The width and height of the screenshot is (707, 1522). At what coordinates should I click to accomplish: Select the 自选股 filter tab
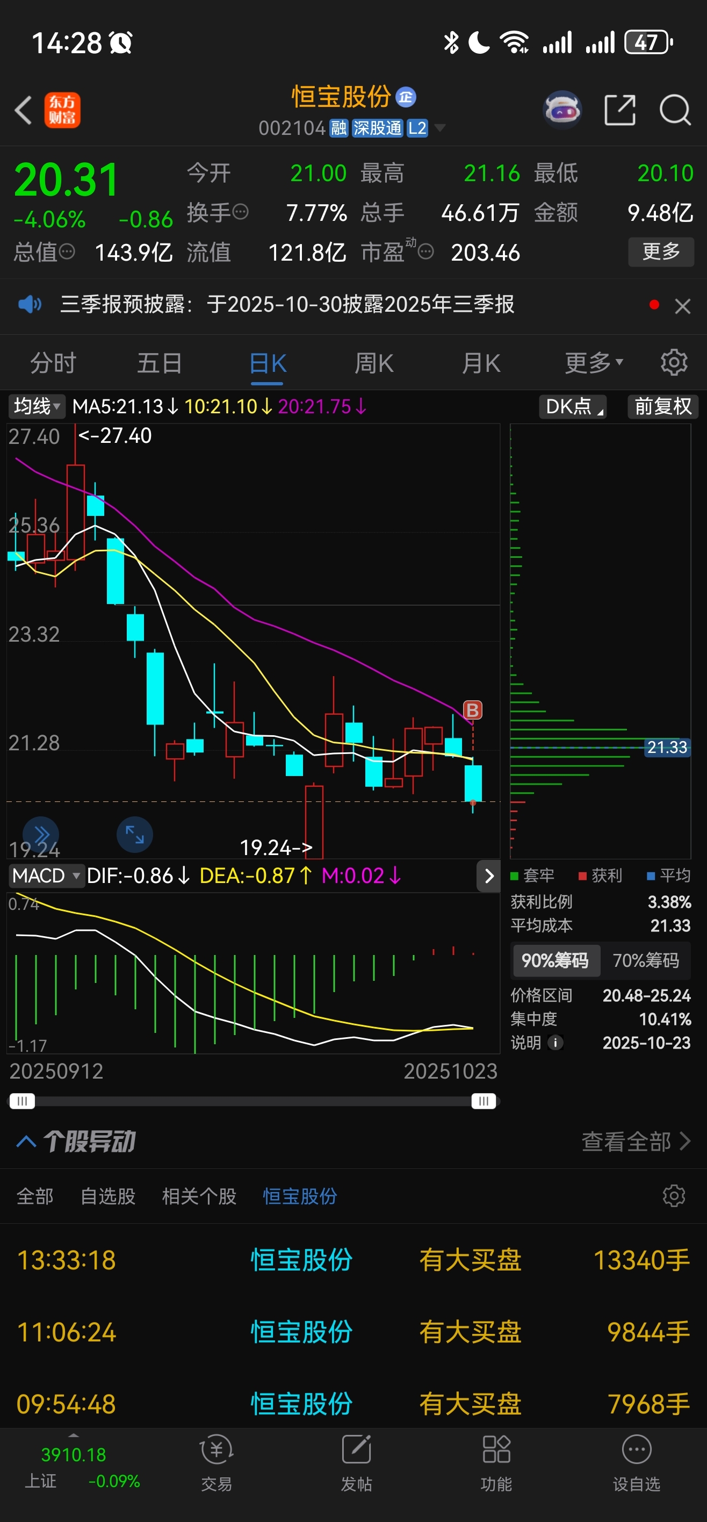point(107,1196)
